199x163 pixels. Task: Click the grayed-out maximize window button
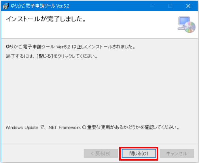(170, 6)
